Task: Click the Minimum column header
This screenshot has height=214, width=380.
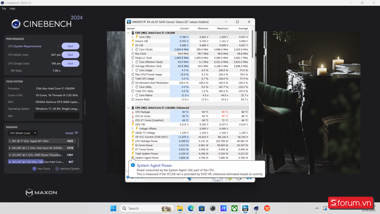Action: tap(199, 29)
